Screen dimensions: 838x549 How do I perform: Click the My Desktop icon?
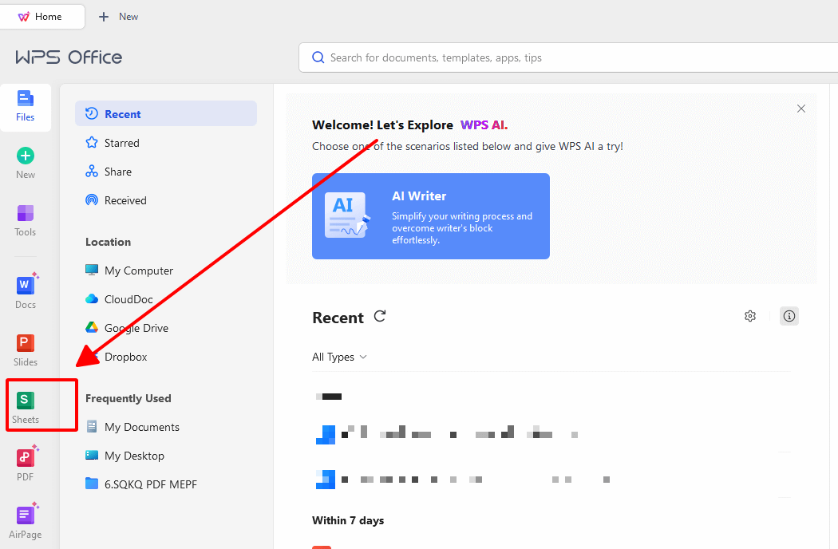tap(92, 455)
